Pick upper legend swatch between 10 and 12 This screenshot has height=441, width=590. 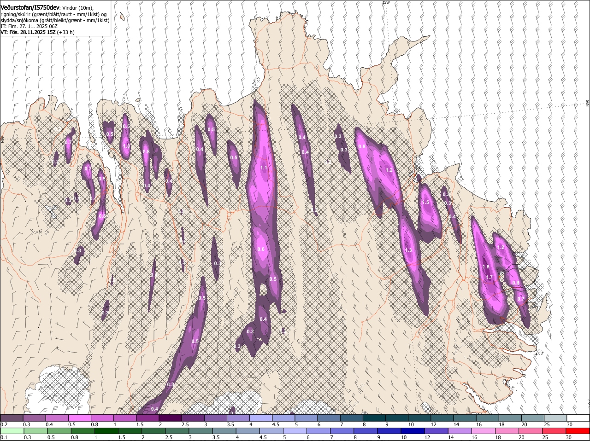click(419, 418)
